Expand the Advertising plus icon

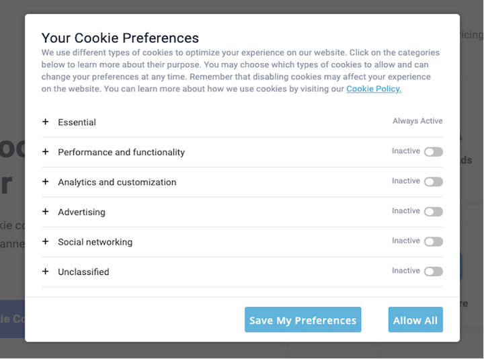click(46, 212)
